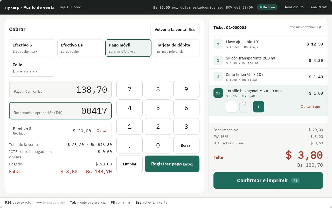Clear the amount with Limpiar
Screen dimensions: 332x208
tap(130, 164)
